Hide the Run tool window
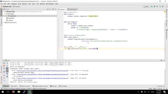This screenshot has height=94, width=168. coord(164,60)
